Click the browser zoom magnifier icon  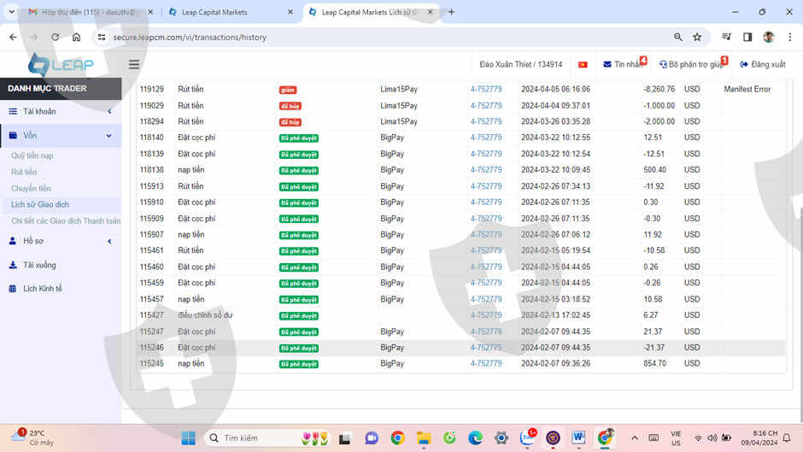point(678,38)
